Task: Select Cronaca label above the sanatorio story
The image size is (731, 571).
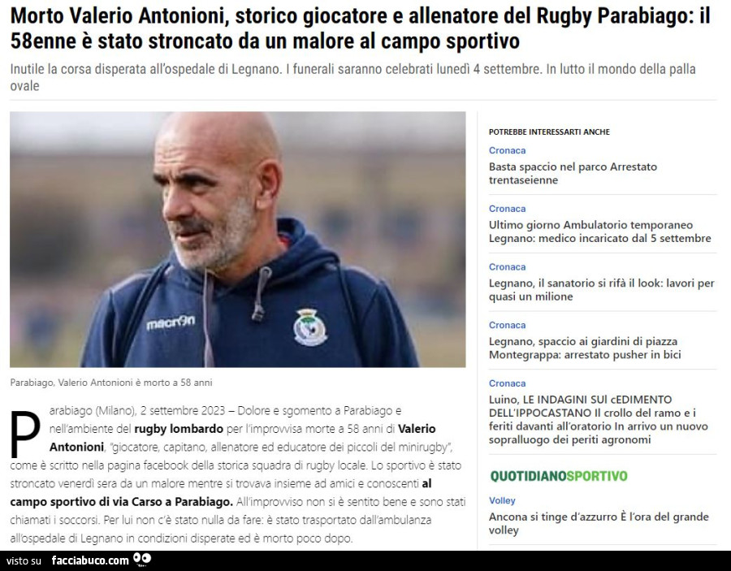Action: 507,266
